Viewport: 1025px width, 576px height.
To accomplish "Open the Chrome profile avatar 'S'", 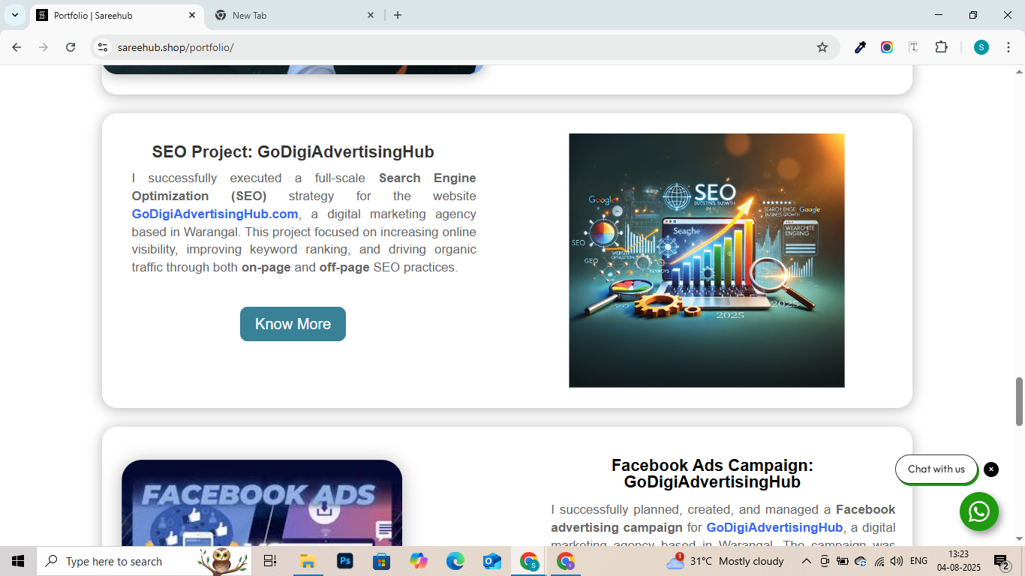I will click(x=981, y=47).
